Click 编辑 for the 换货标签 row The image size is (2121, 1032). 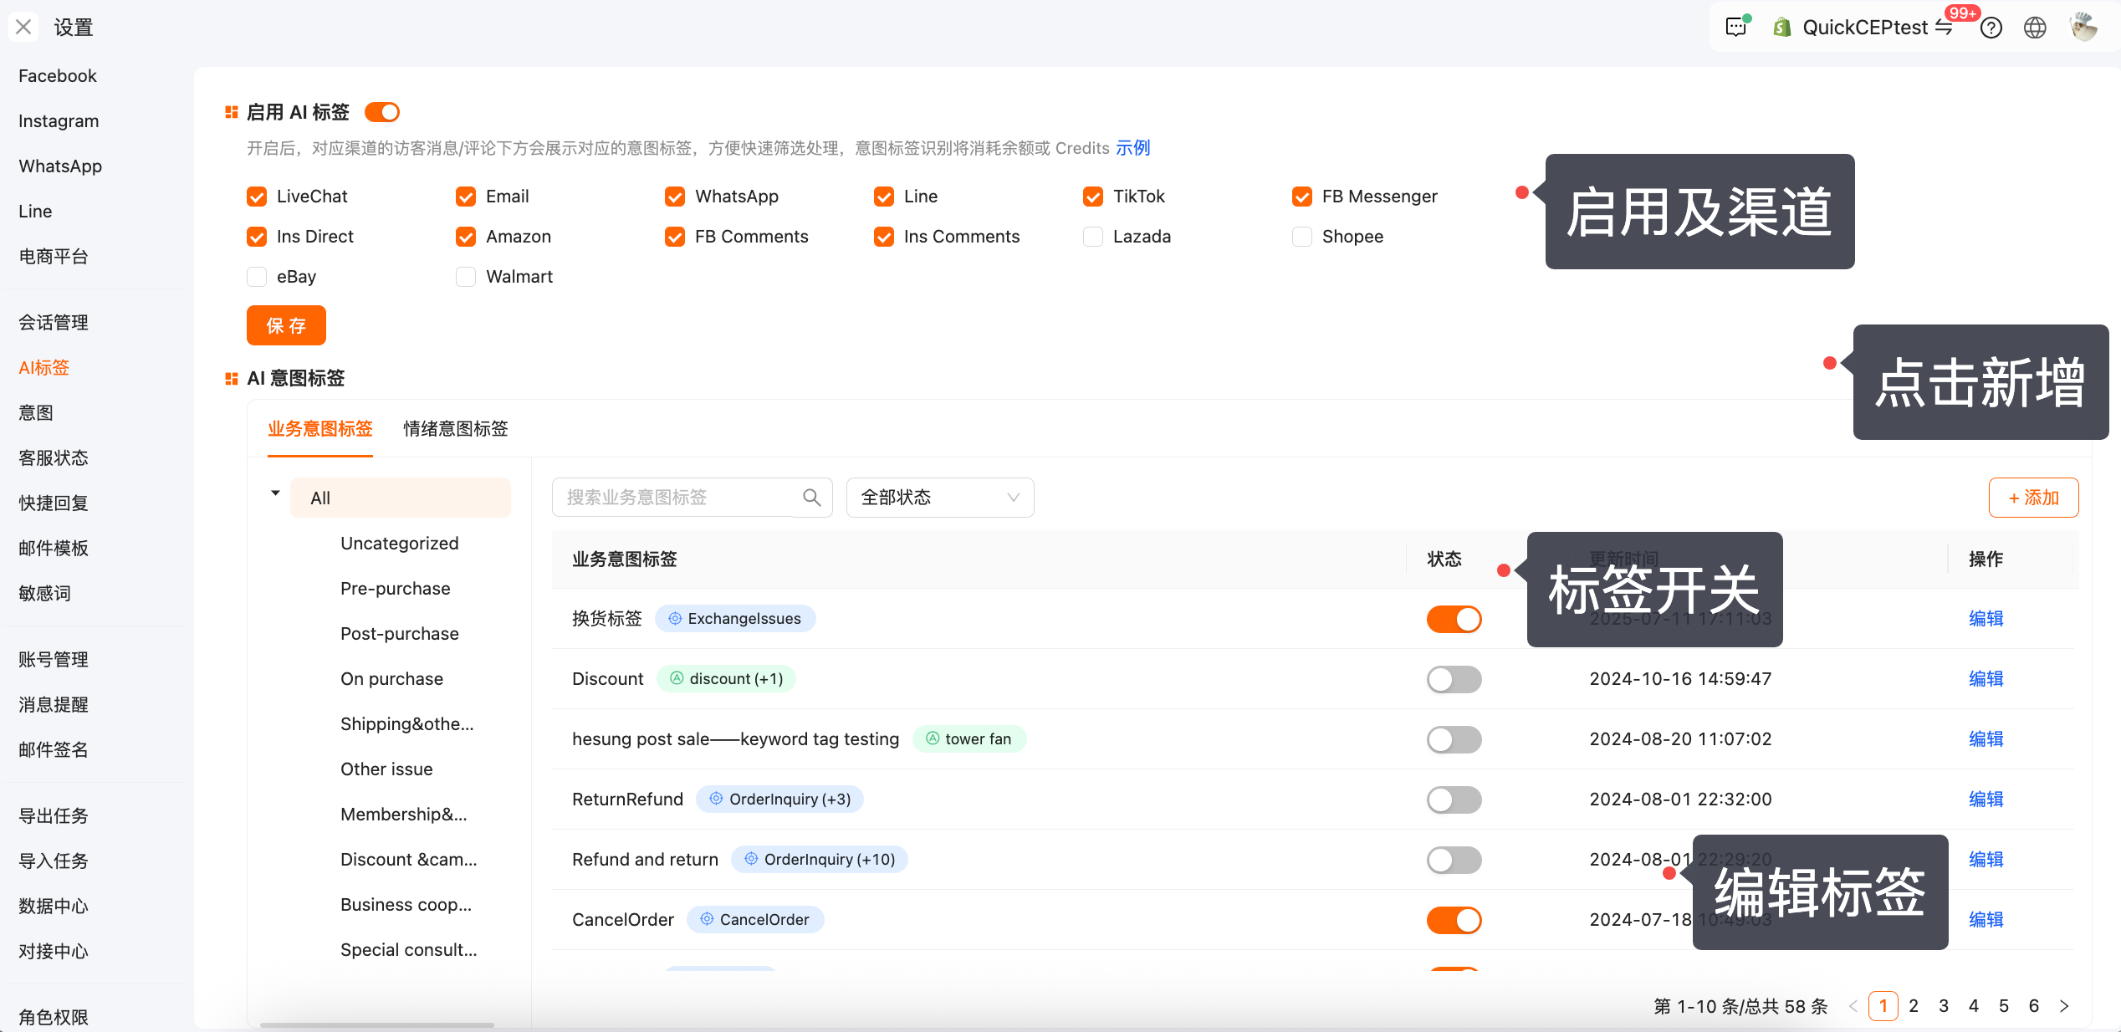[x=1986, y=618]
